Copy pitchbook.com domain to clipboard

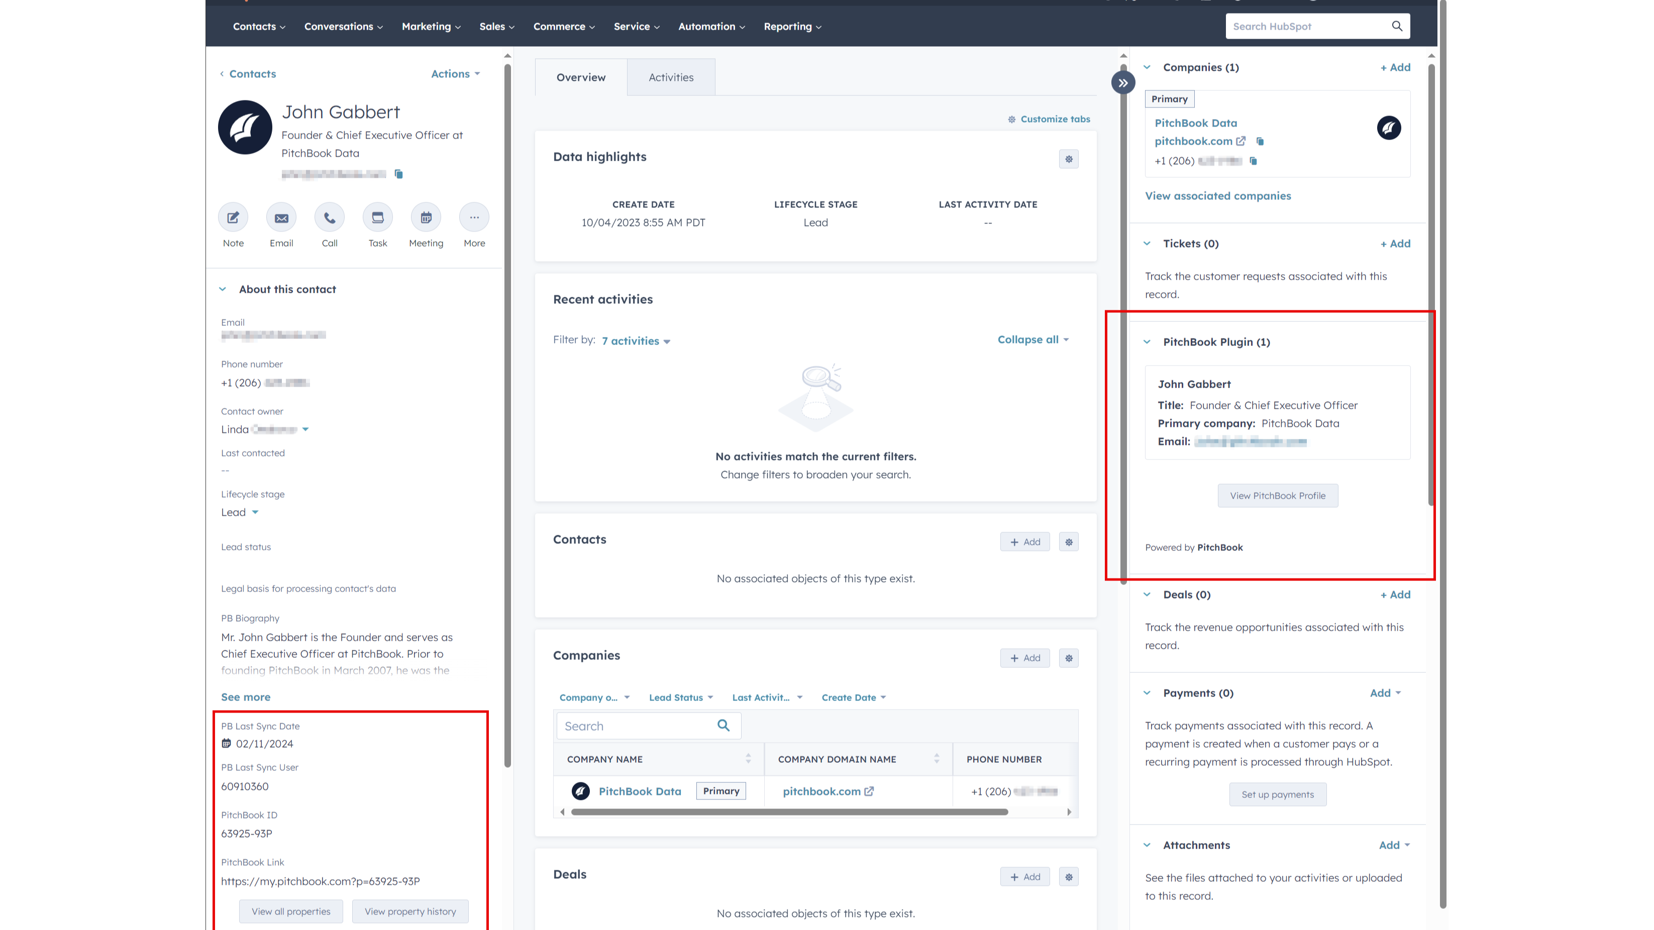(x=1260, y=141)
